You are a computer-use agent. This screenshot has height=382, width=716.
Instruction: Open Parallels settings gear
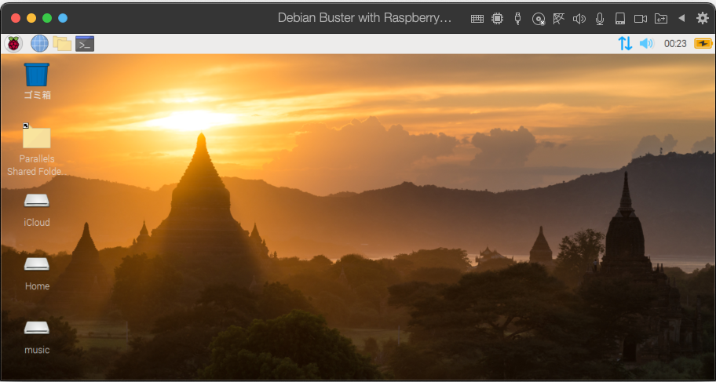click(x=703, y=18)
